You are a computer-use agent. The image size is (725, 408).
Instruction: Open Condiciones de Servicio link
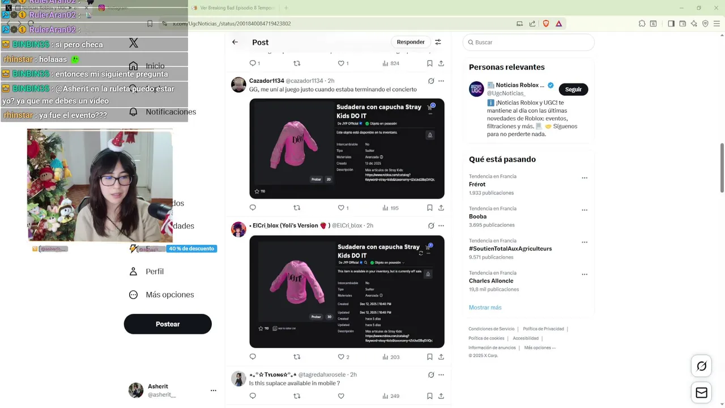[x=492, y=329]
